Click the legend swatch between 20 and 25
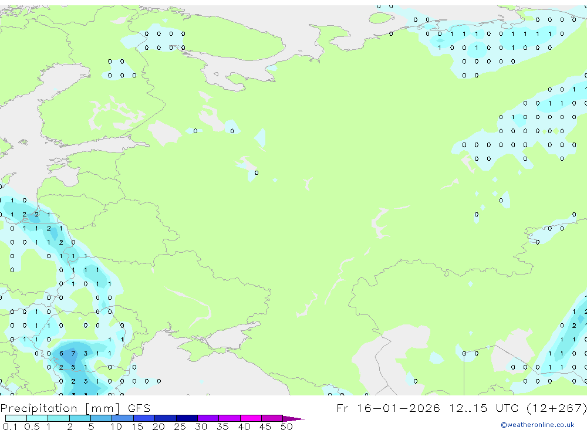This screenshot has height=430, width=587. [166, 418]
